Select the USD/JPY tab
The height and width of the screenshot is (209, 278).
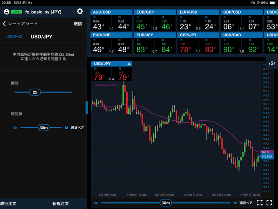pyautogui.click(x=42, y=37)
